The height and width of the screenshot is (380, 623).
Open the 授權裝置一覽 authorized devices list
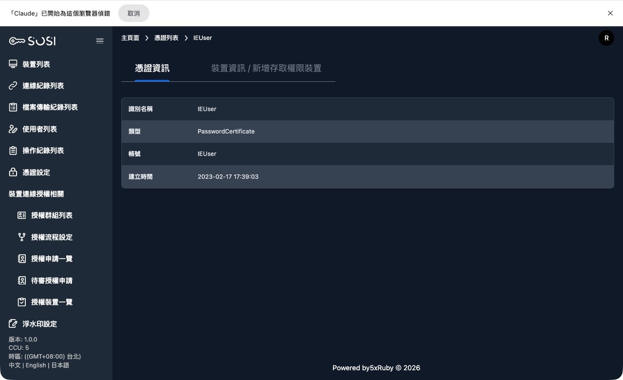52,302
